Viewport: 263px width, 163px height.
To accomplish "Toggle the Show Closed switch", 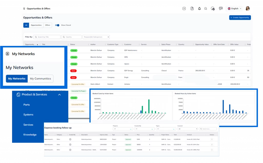I will coord(57,25).
